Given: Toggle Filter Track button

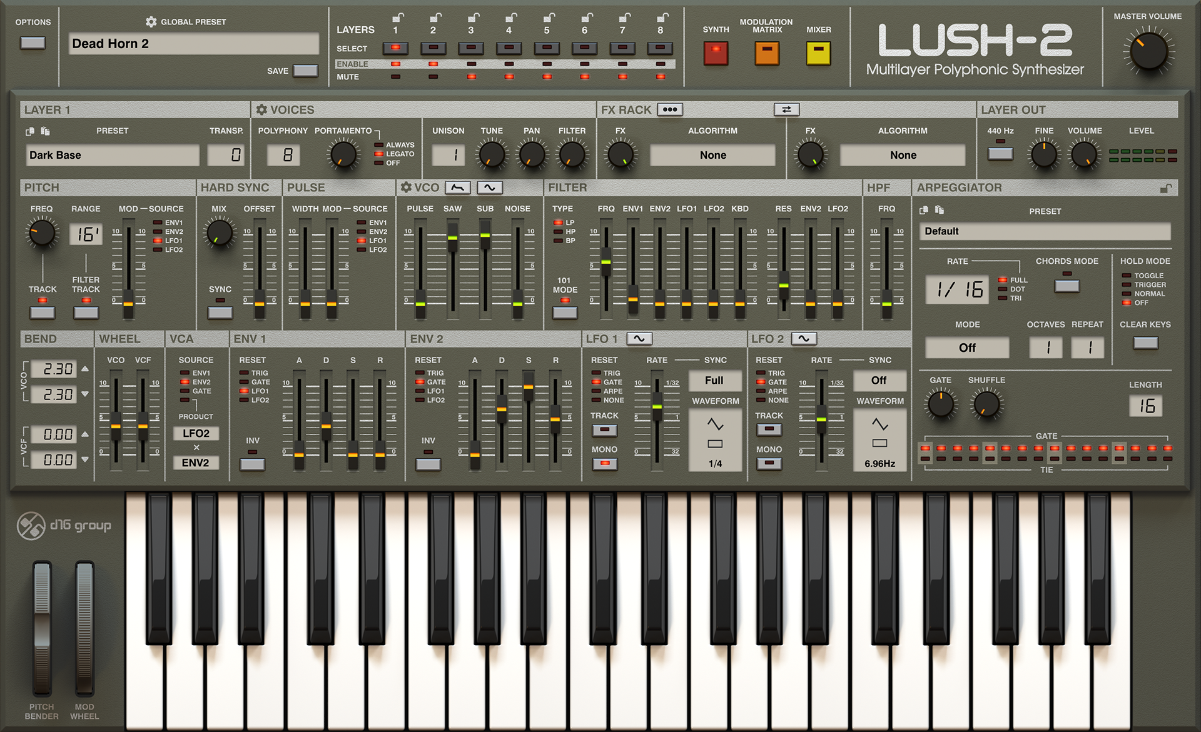Looking at the screenshot, I should pyautogui.click(x=86, y=313).
